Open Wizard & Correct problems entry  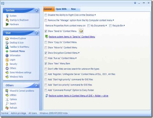coord(22,91)
